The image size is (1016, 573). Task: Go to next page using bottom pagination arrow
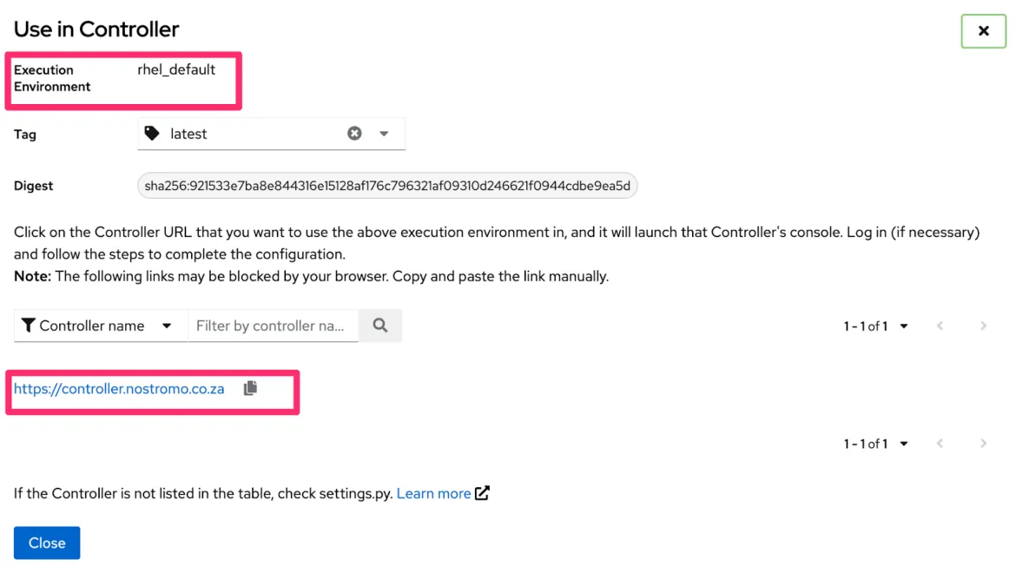(x=983, y=444)
